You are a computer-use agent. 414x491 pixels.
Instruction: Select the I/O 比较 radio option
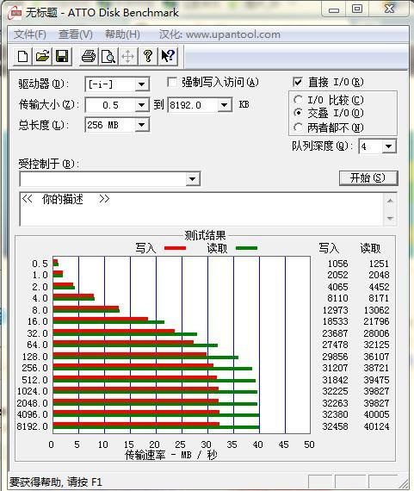click(x=298, y=100)
